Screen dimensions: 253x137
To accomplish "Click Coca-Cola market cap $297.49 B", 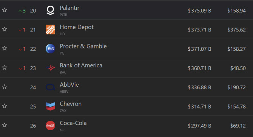I will [x=199, y=126].
